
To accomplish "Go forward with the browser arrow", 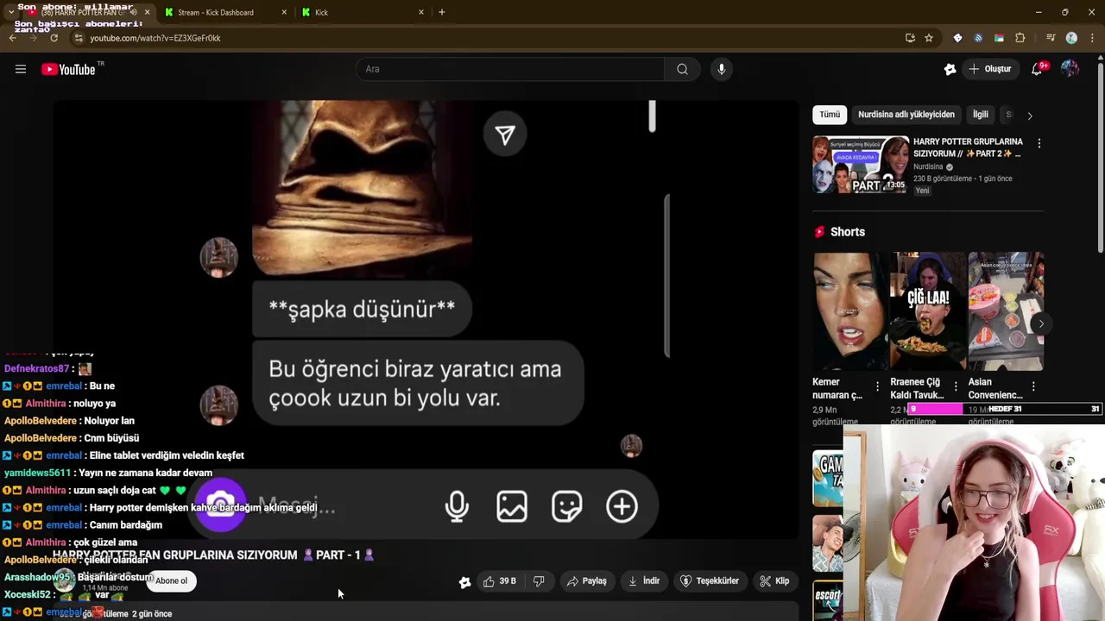I will click(34, 38).
